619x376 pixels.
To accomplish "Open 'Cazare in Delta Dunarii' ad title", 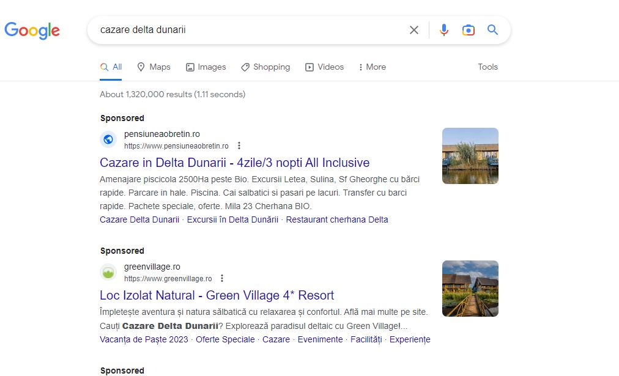I will [234, 163].
